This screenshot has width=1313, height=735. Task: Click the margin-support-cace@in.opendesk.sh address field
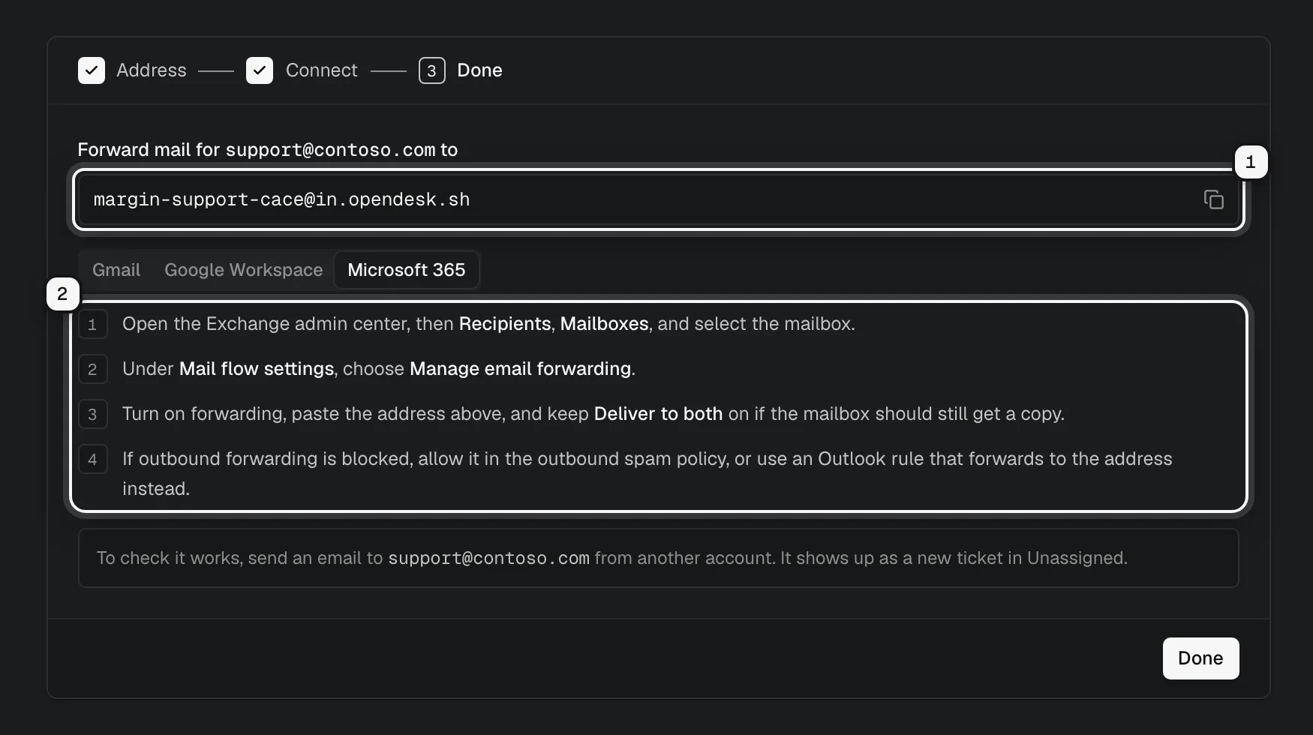click(x=659, y=199)
